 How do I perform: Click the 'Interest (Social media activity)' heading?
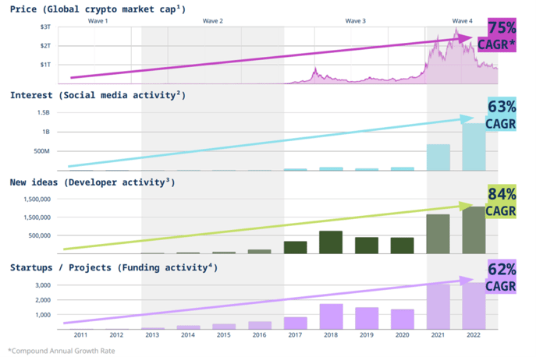(x=98, y=95)
